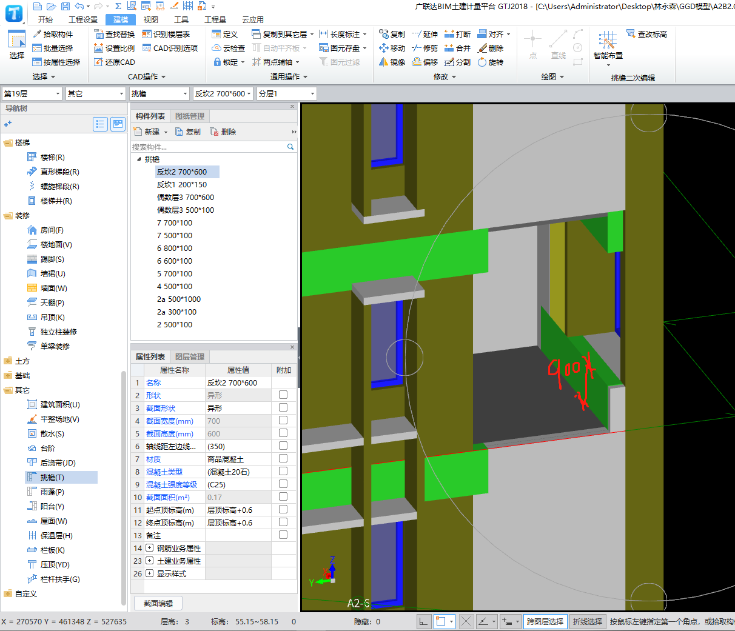Select 偶数层3 700*600 in component list
The height and width of the screenshot is (631, 735).
point(186,197)
